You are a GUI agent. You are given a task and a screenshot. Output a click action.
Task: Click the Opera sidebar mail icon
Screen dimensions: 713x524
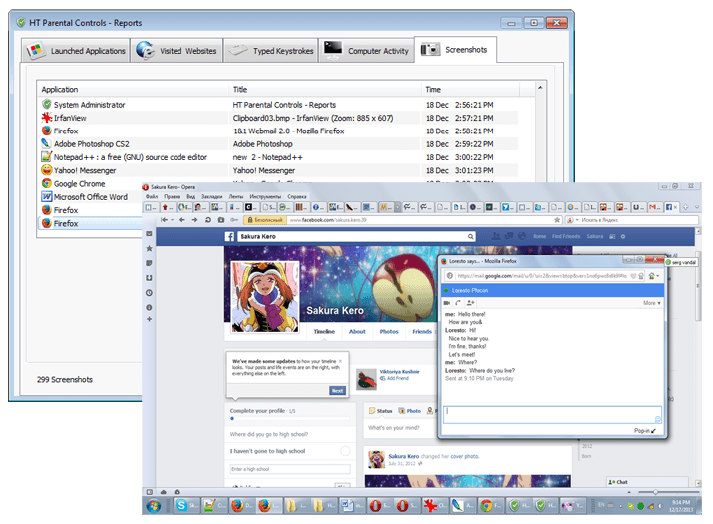149,234
